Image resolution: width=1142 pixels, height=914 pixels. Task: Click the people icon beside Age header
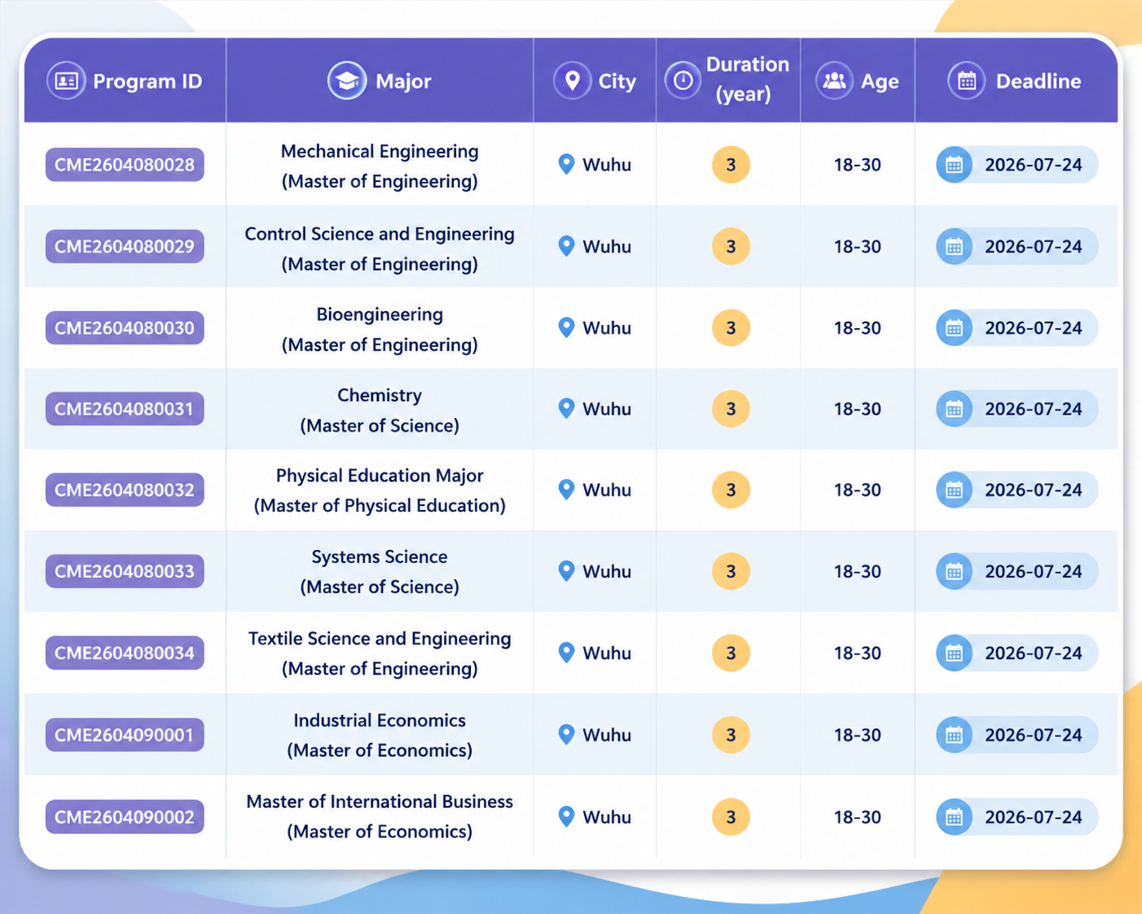[834, 81]
